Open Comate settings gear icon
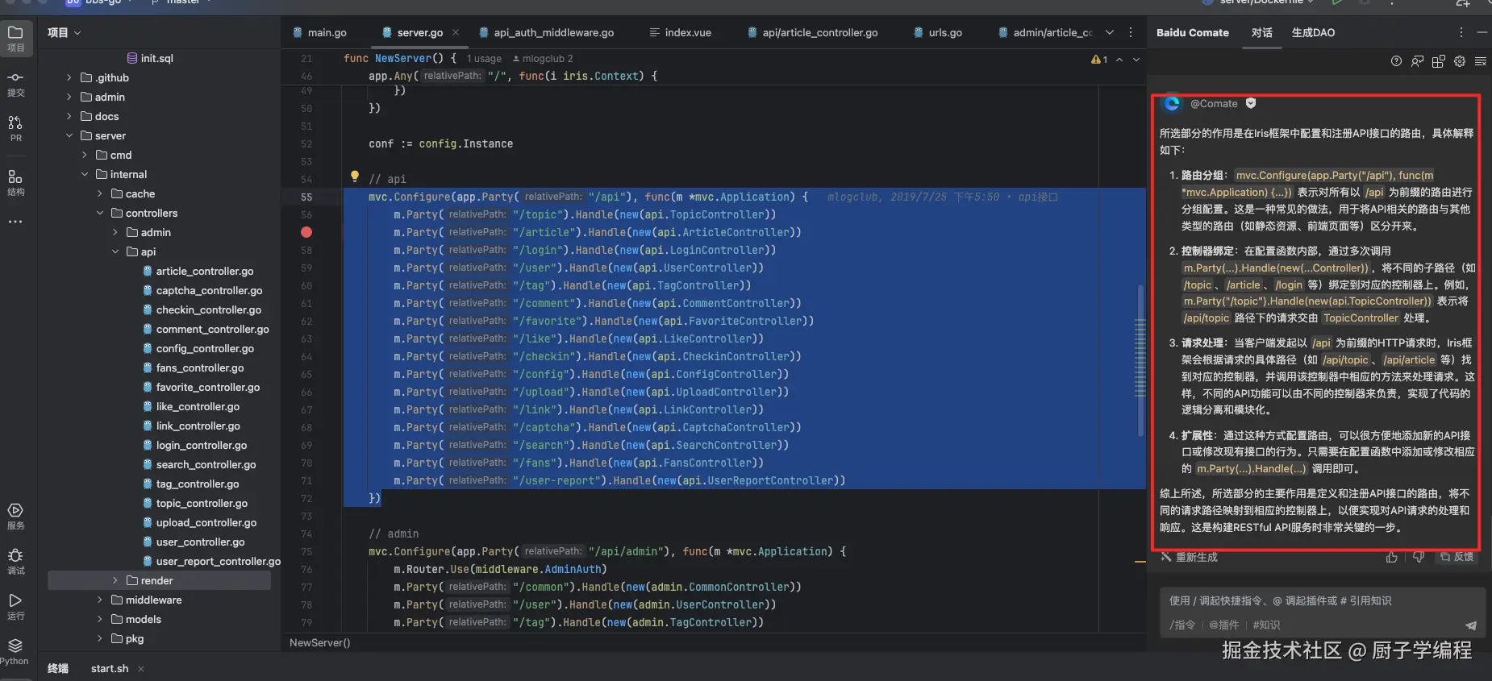 click(x=1459, y=61)
